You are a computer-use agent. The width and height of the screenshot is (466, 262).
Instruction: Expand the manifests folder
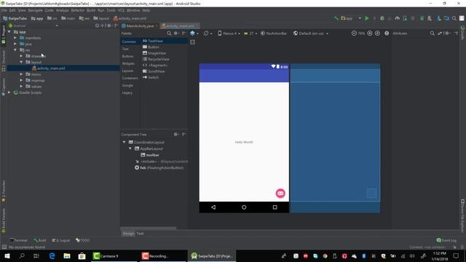pyautogui.click(x=15, y=38)
